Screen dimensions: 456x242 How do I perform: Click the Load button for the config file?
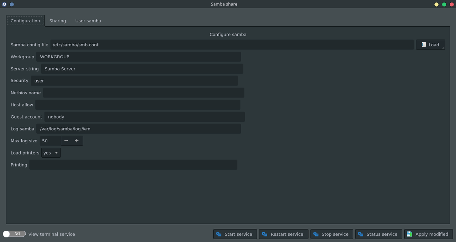tap(430, 44)
